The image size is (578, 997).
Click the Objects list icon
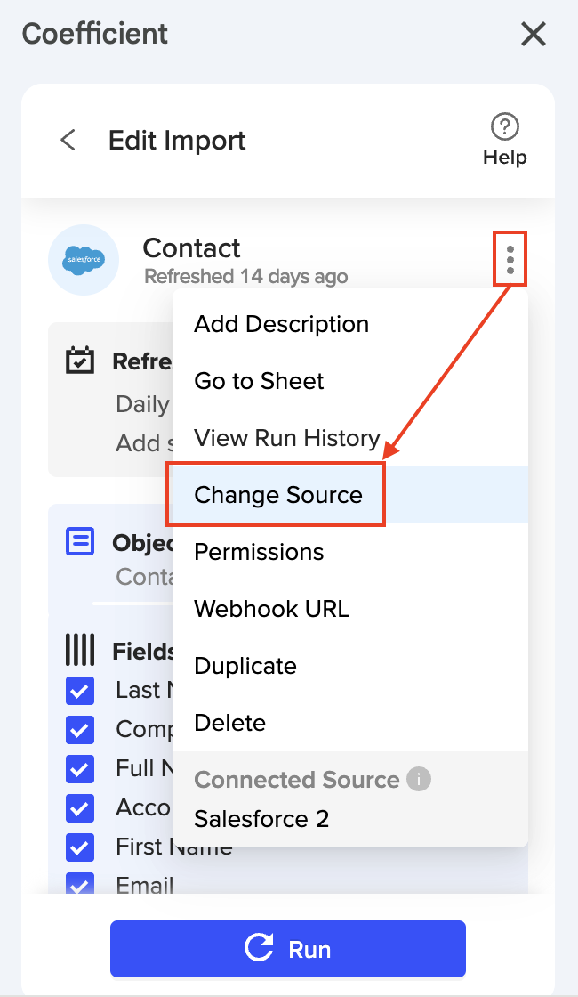click(x=80, y=541)
